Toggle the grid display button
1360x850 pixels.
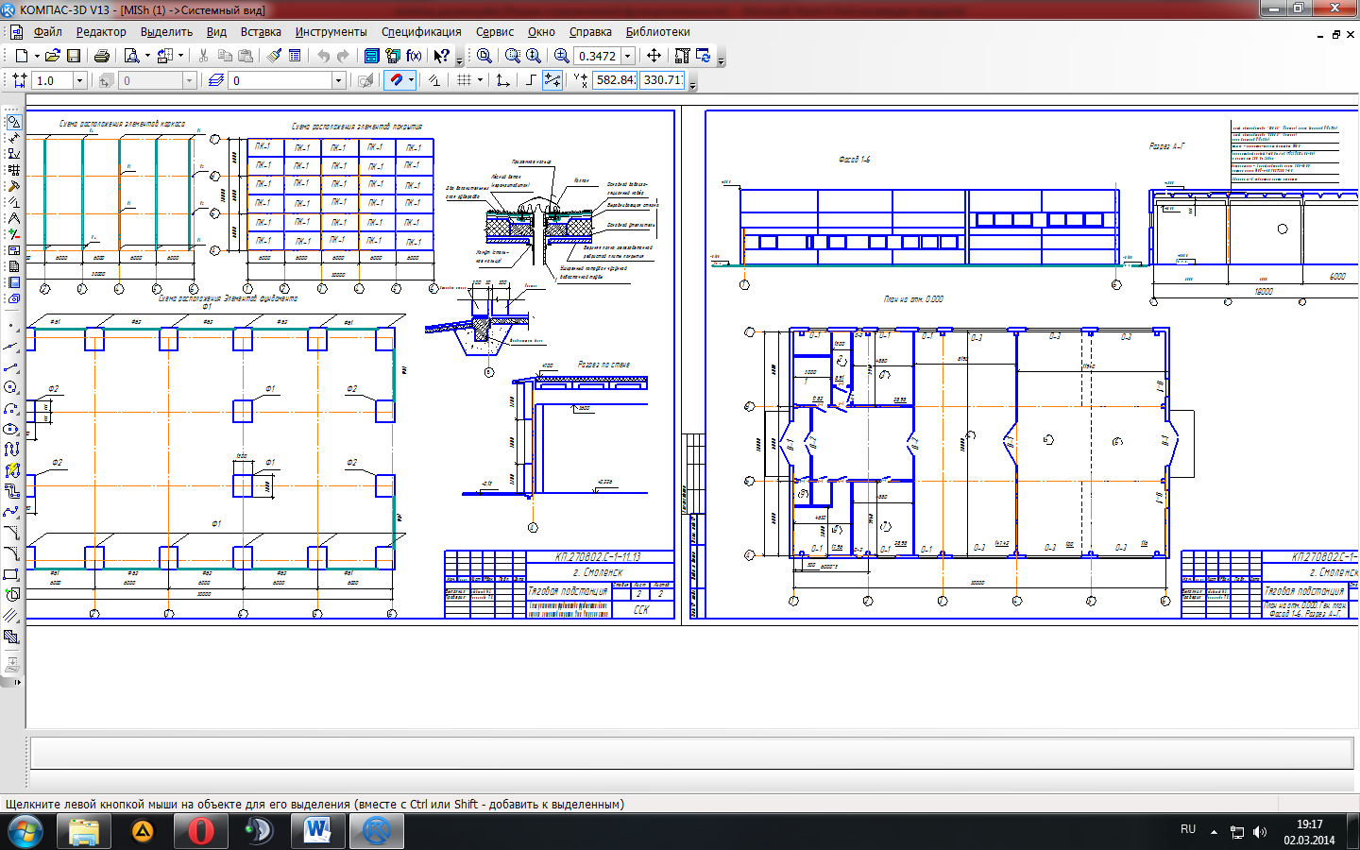point(464,80)
